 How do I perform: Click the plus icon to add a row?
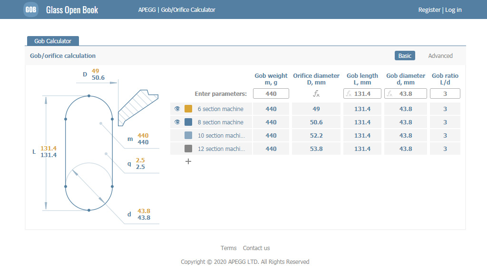coord(188,161)
